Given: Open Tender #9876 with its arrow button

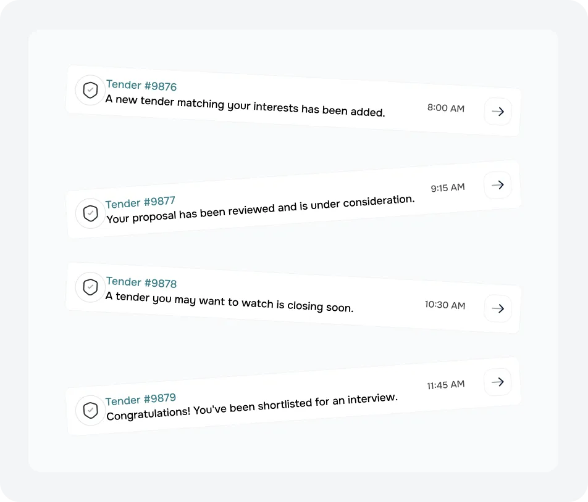Looking at the screenshot, I should tap(497, 112).
